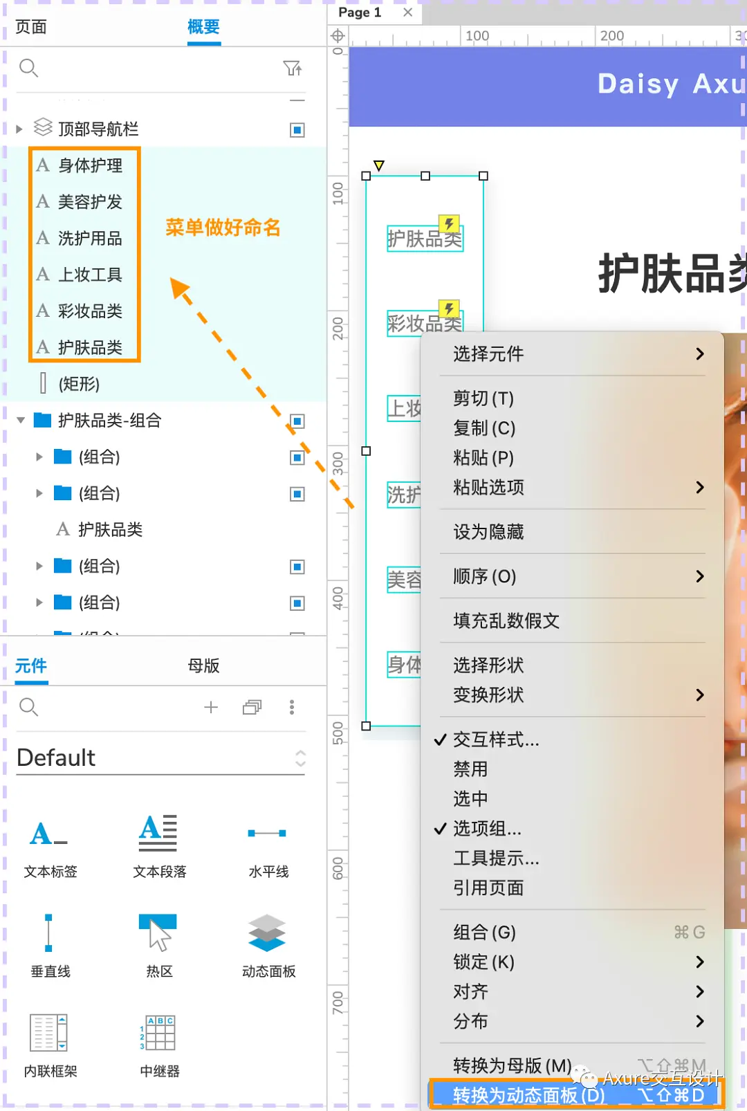
Task: Open the Default library dropdown
Action: tap(160, 758)
